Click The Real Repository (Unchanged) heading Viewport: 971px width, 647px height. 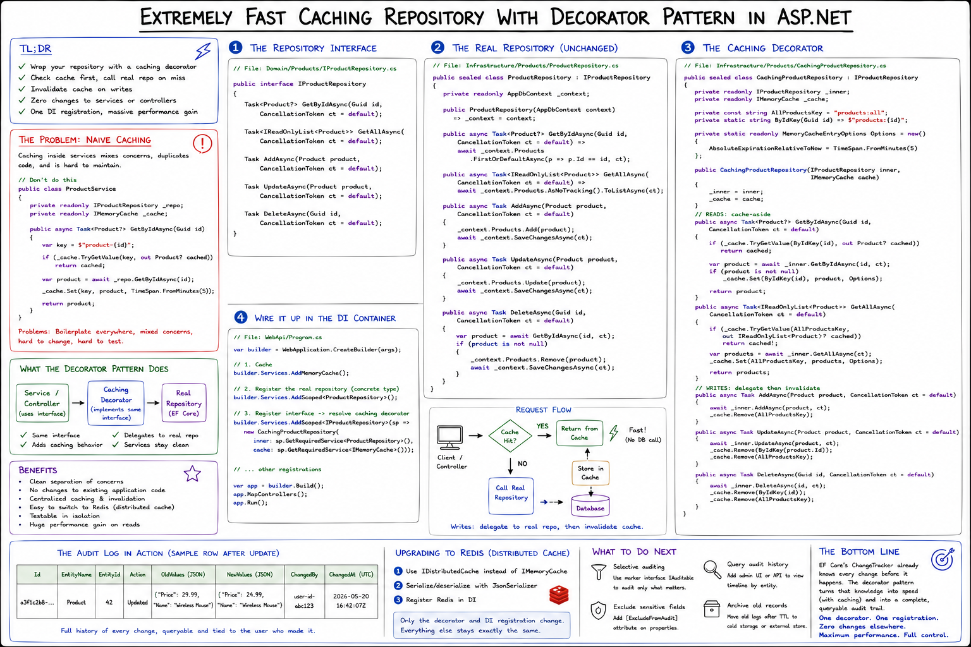[x=535, y=48]
